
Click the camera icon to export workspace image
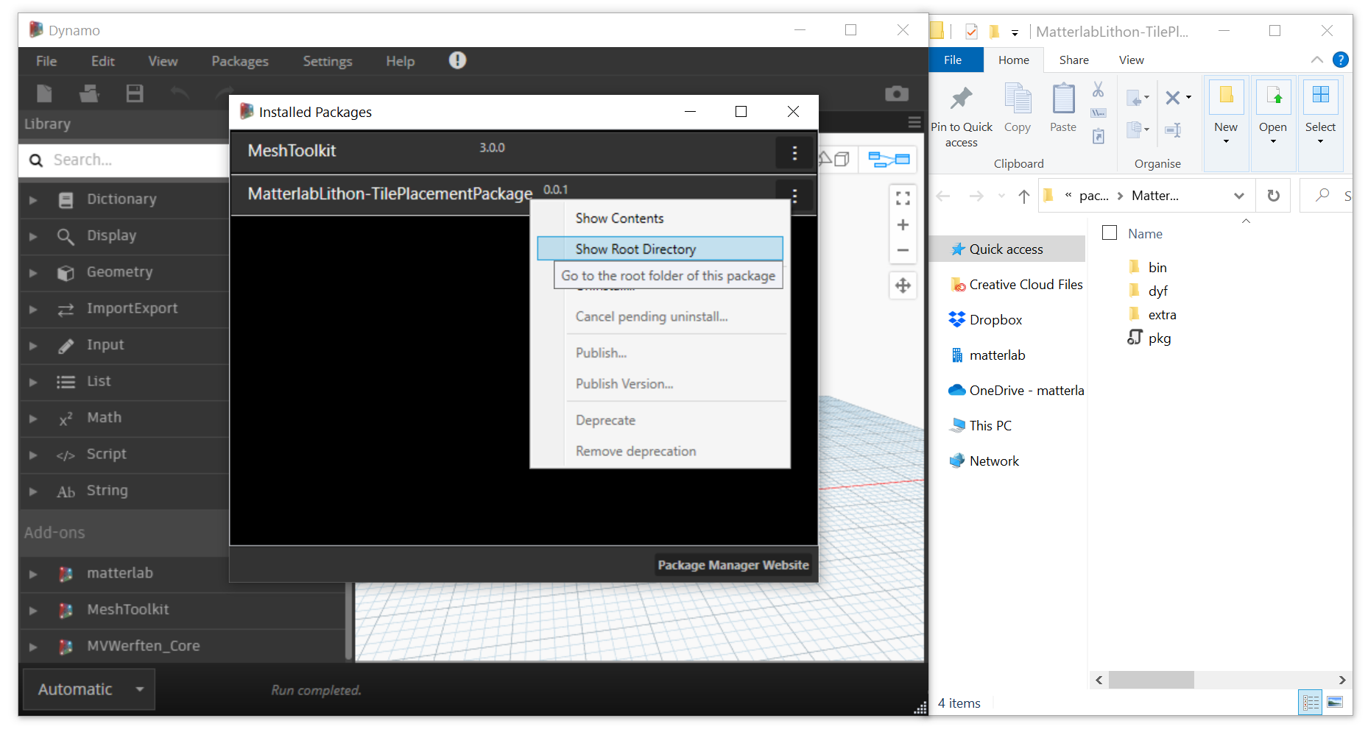[x=896, y=93]
